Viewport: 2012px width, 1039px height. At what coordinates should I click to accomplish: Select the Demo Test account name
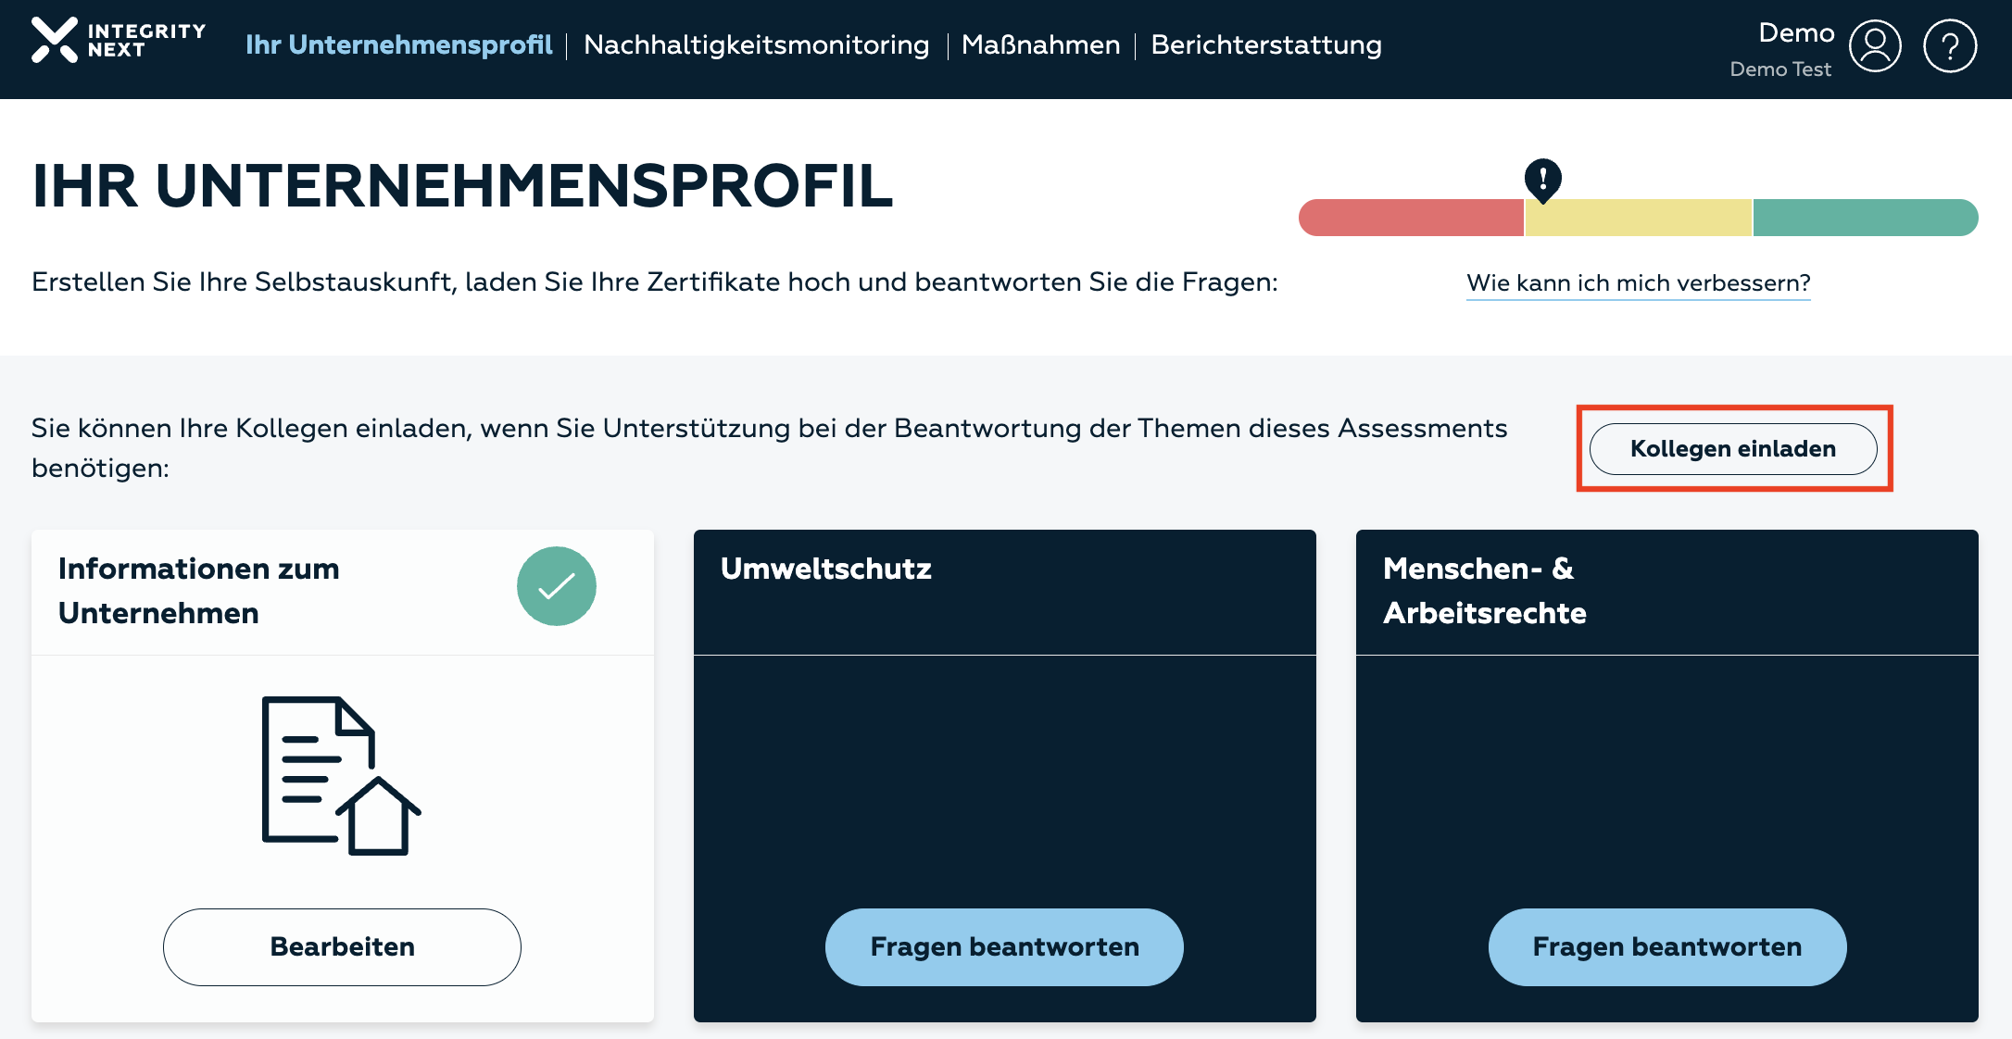1779,69
